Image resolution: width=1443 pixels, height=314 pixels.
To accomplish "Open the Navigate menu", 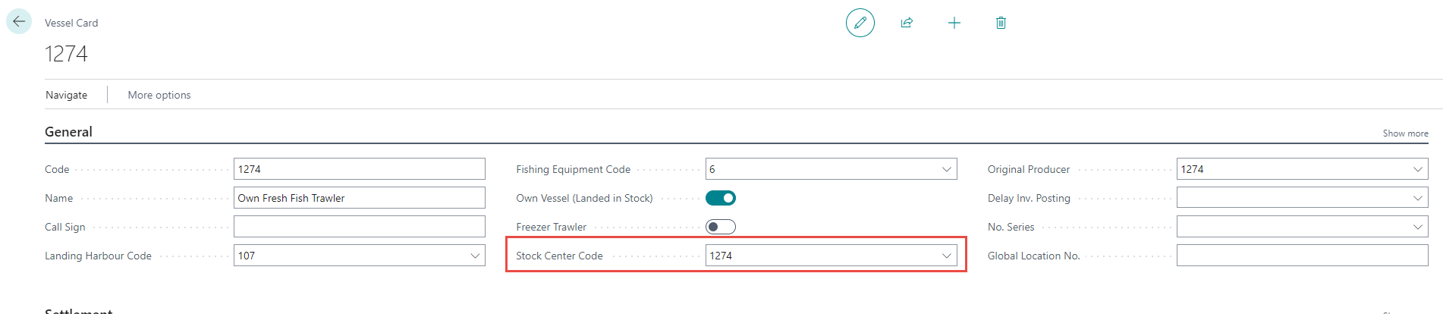I will click(67, 95).
